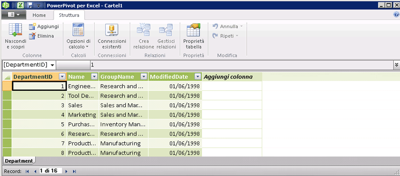400x176 pixels.
Task: Open the DepartmentID column filter dropdown
Action: [62, 77]
